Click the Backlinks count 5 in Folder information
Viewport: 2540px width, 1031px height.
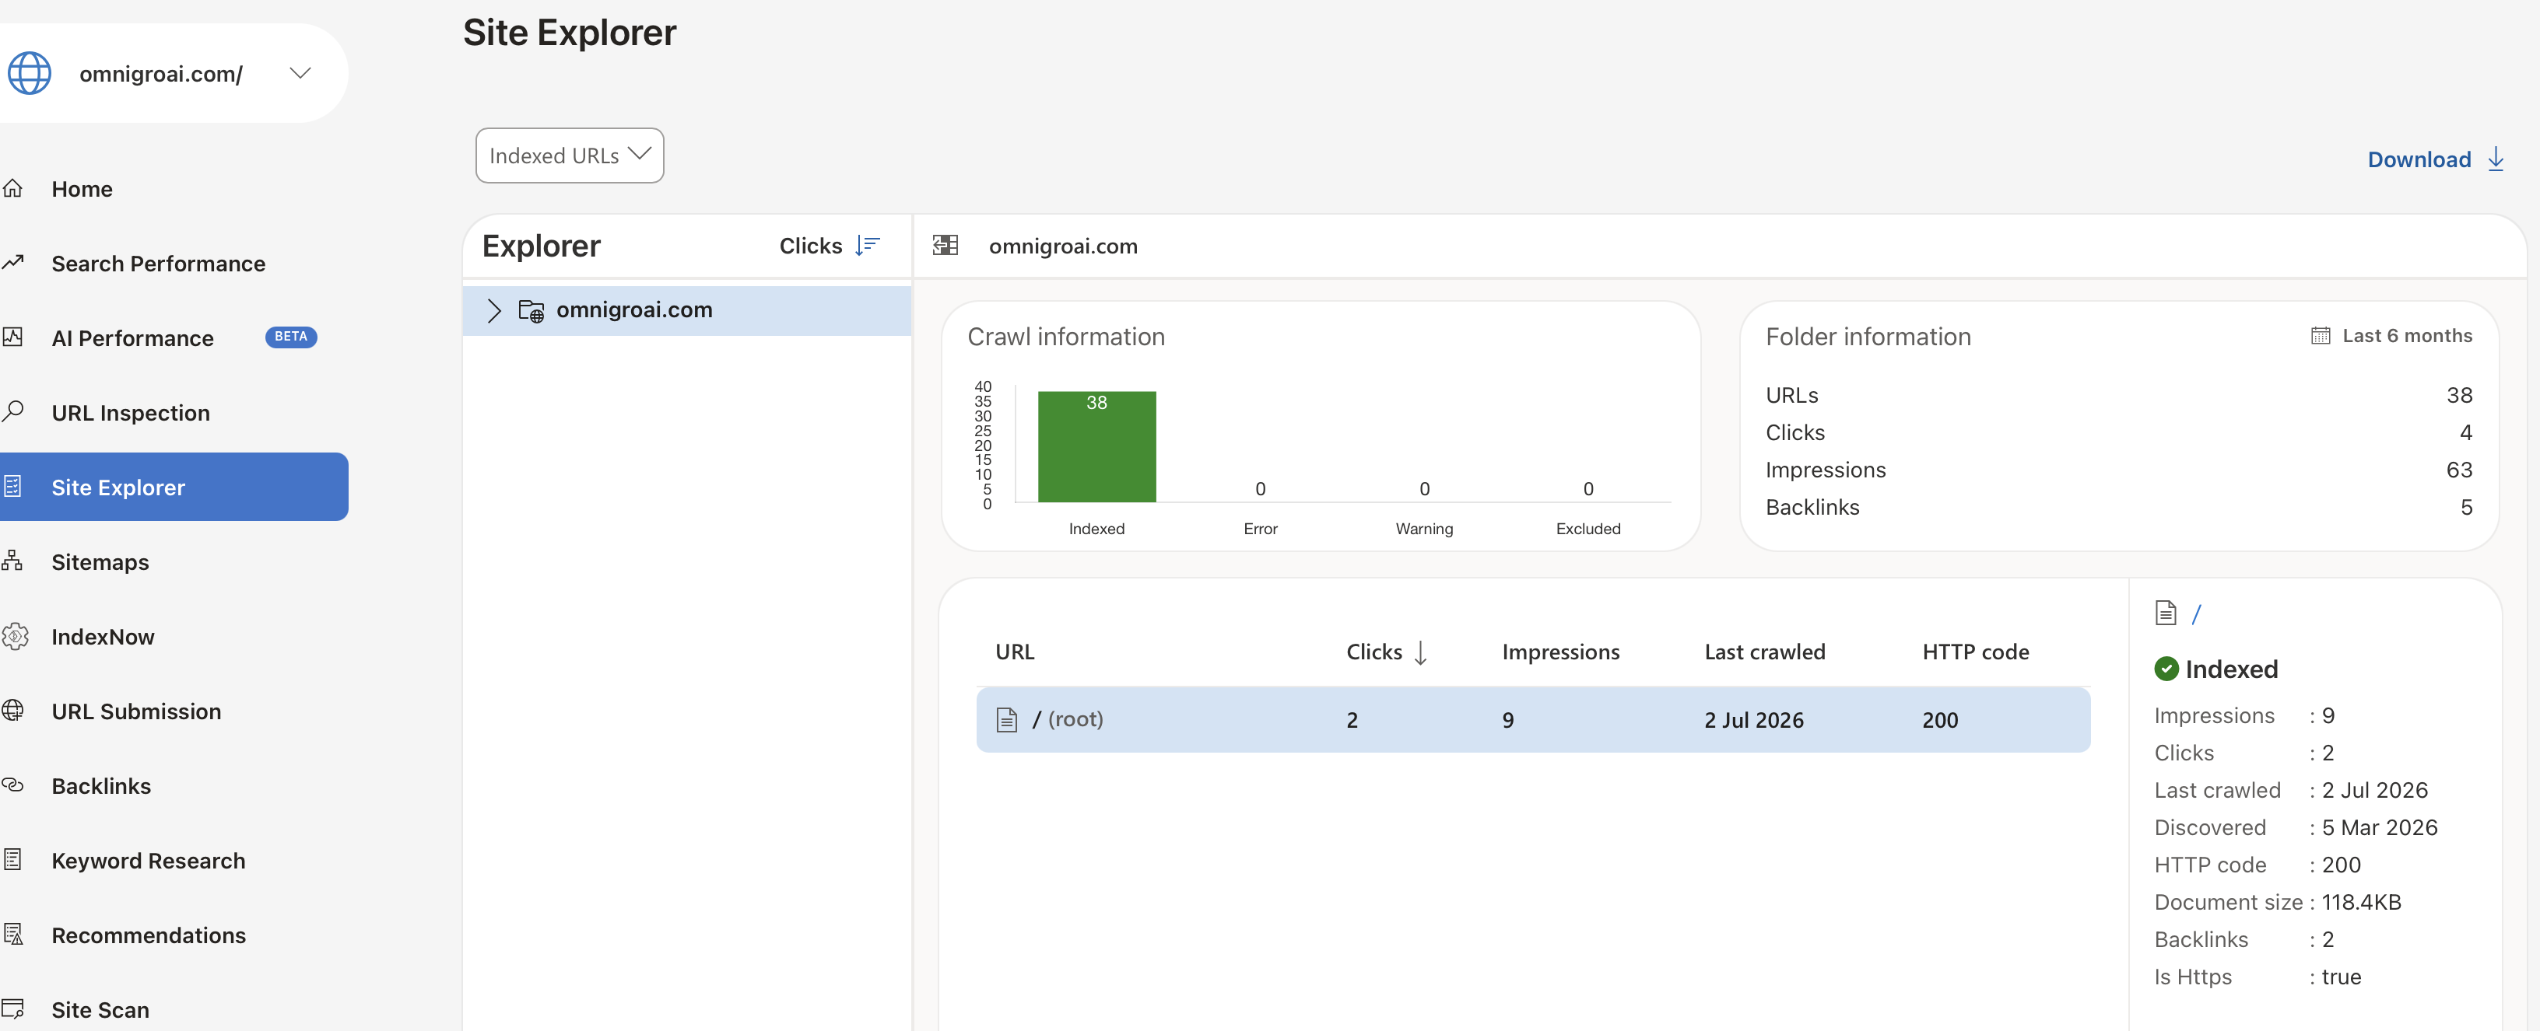tap(2465, 508)
